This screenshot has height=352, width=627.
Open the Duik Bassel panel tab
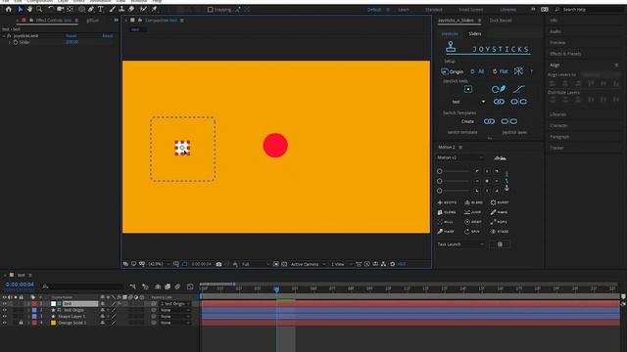pyautogui.click(x=501, y=20)
